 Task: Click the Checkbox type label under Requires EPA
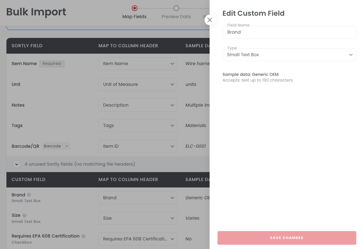click(x=22, y=242)
